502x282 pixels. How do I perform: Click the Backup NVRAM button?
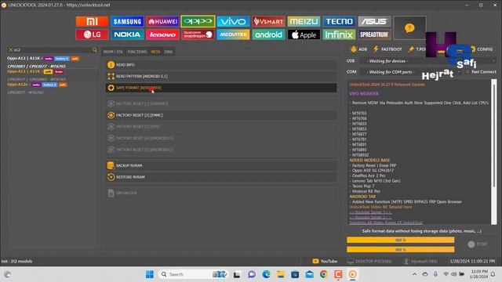click(x=221, y=165)
